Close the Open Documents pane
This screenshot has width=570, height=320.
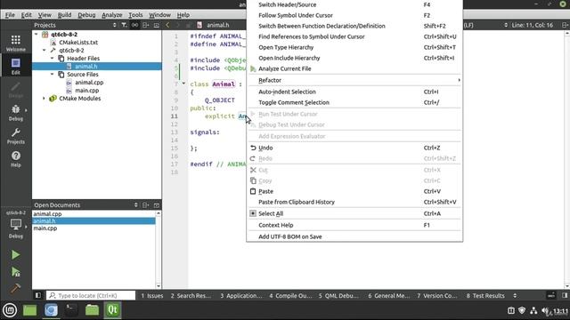157,205
